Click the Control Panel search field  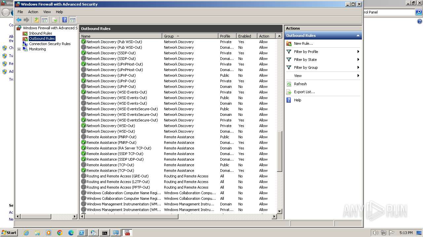coord(389,12)
